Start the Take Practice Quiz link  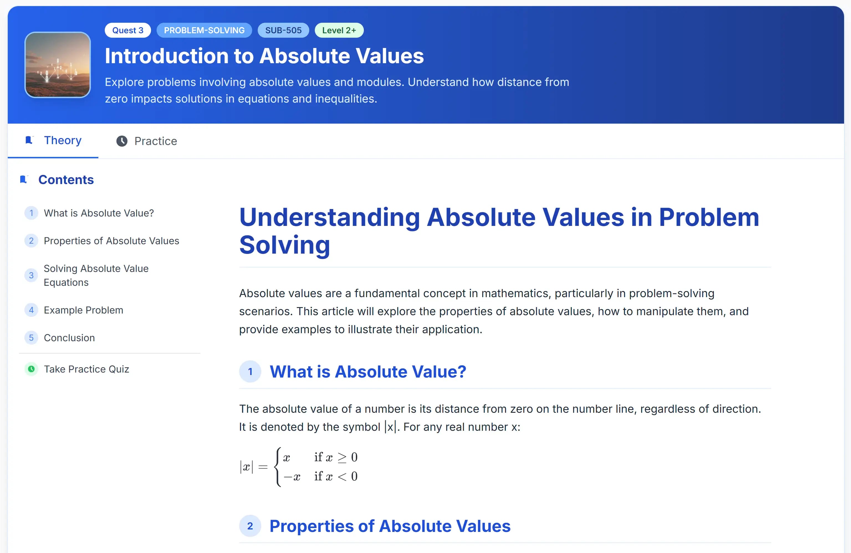86,369
